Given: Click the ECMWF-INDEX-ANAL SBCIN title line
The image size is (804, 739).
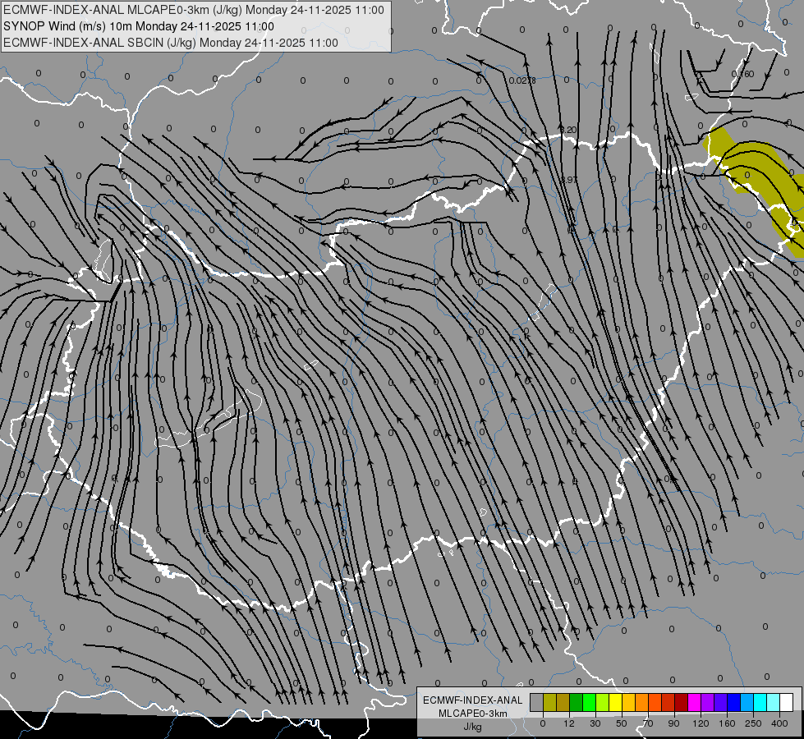Looking at the screenshot, I should [171, 43].
